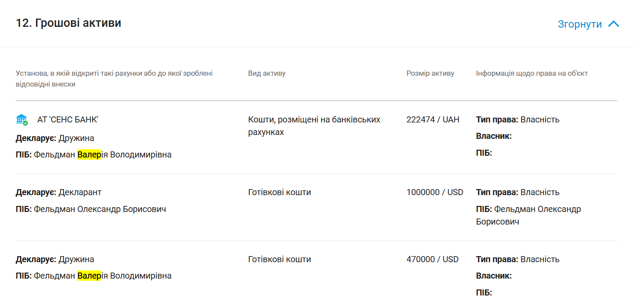Click the "Розмір активу" column header
The image size is (634, 305).
(430, 73)
